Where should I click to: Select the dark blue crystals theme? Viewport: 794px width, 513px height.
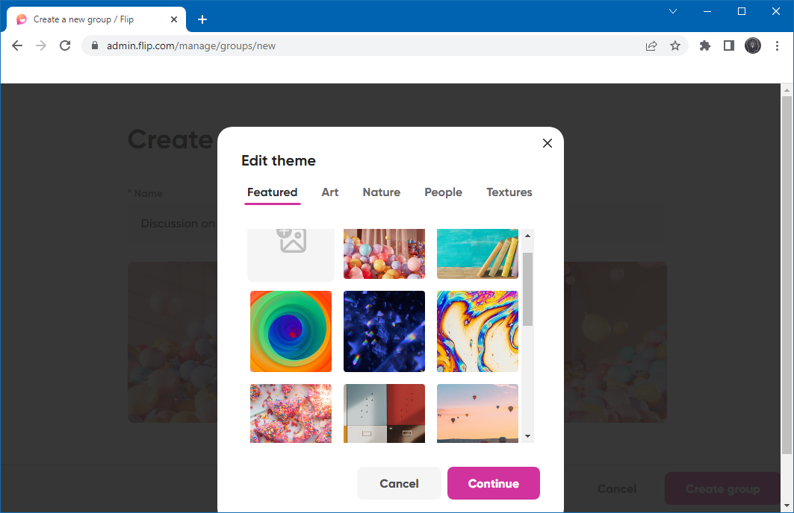[x=384, y=331]
